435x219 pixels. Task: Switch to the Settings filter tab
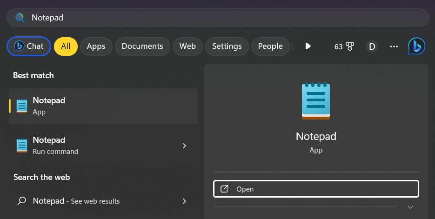(x=227, y=46)
